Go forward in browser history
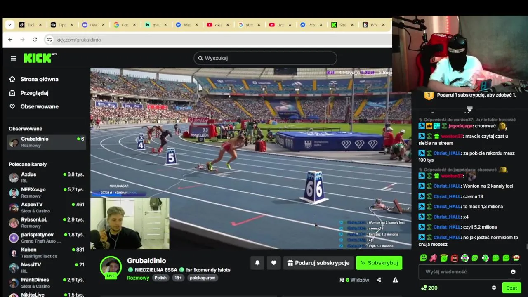 click(x=23, y=40)
